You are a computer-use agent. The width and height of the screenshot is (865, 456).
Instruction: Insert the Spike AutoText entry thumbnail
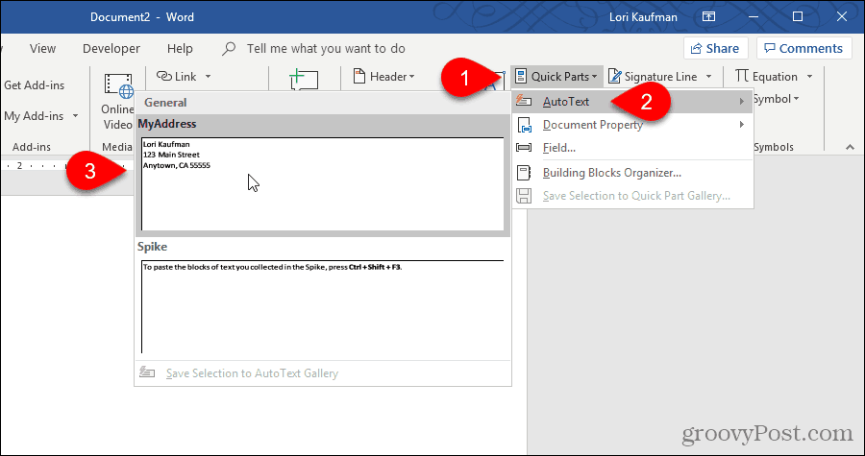pos(323,306)
